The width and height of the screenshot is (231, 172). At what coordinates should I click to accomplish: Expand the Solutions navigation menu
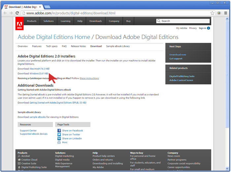tap(49, 21)
